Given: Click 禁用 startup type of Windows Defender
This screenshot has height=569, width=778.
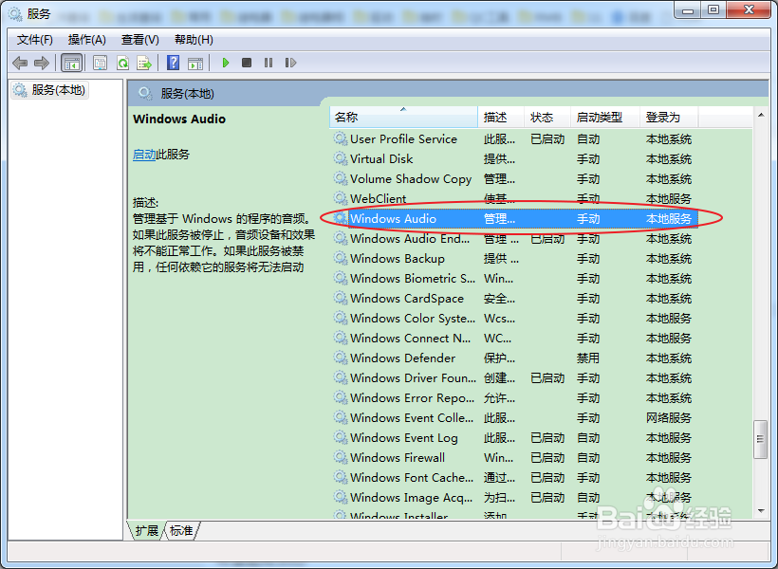Looking at the screenshot, I should coord(588,358).
